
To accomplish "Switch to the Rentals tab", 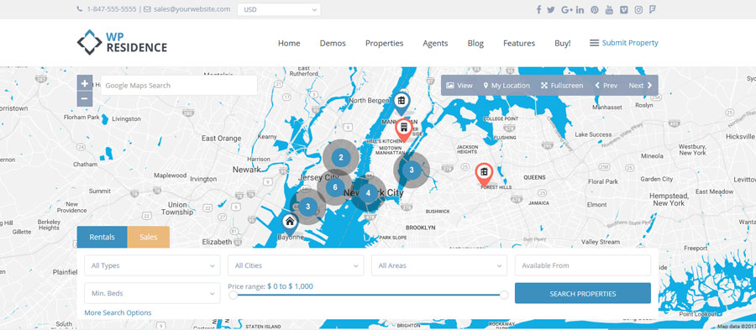I will [x=102, y=237].
